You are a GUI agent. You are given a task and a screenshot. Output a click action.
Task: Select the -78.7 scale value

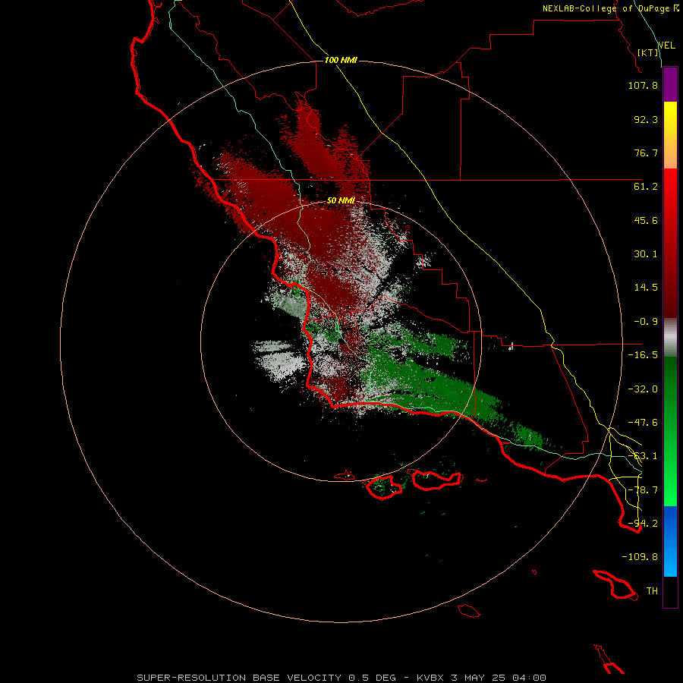click(x=643, y=490)
